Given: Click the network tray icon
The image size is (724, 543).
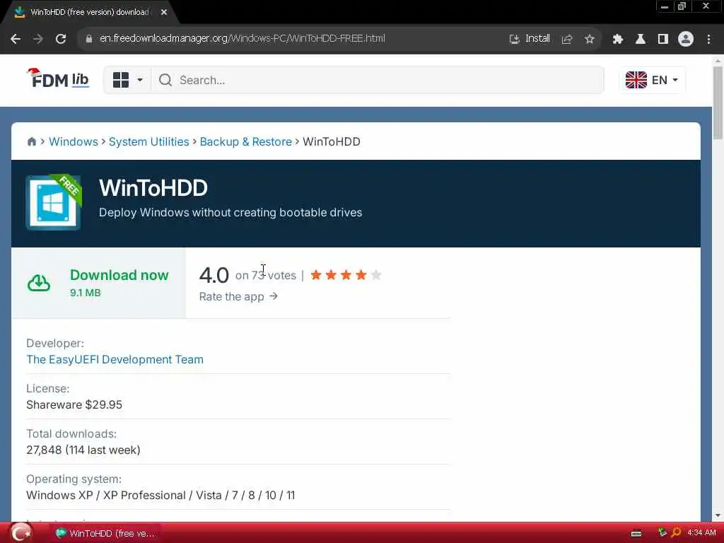Looking at the screenshot, I should pos(662,533).
